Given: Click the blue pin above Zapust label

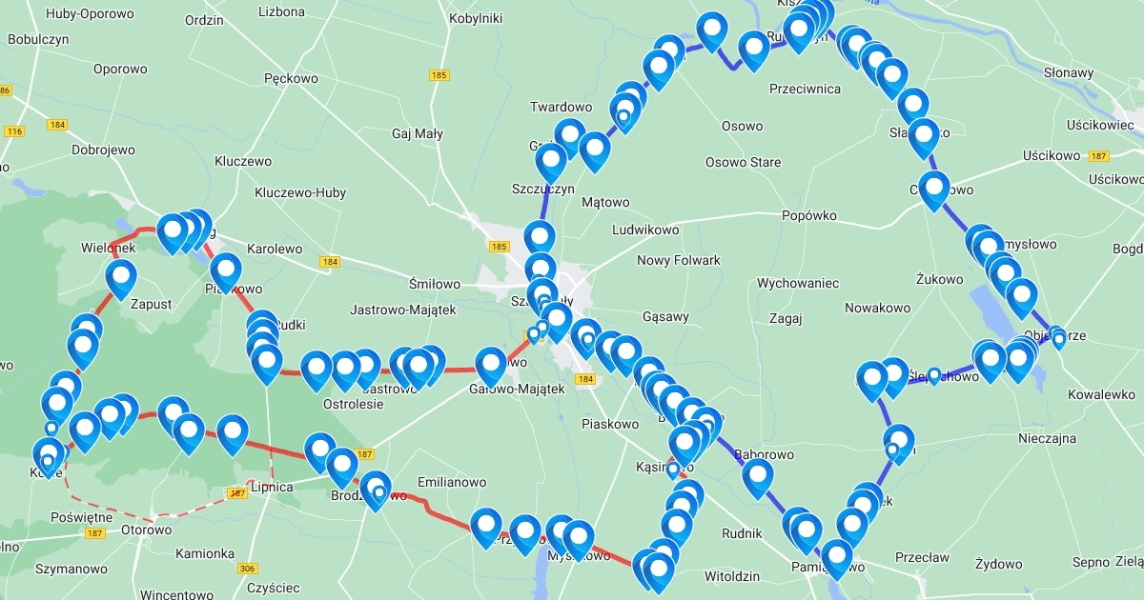Looking at the screenshot, I should tap(121, 278).
